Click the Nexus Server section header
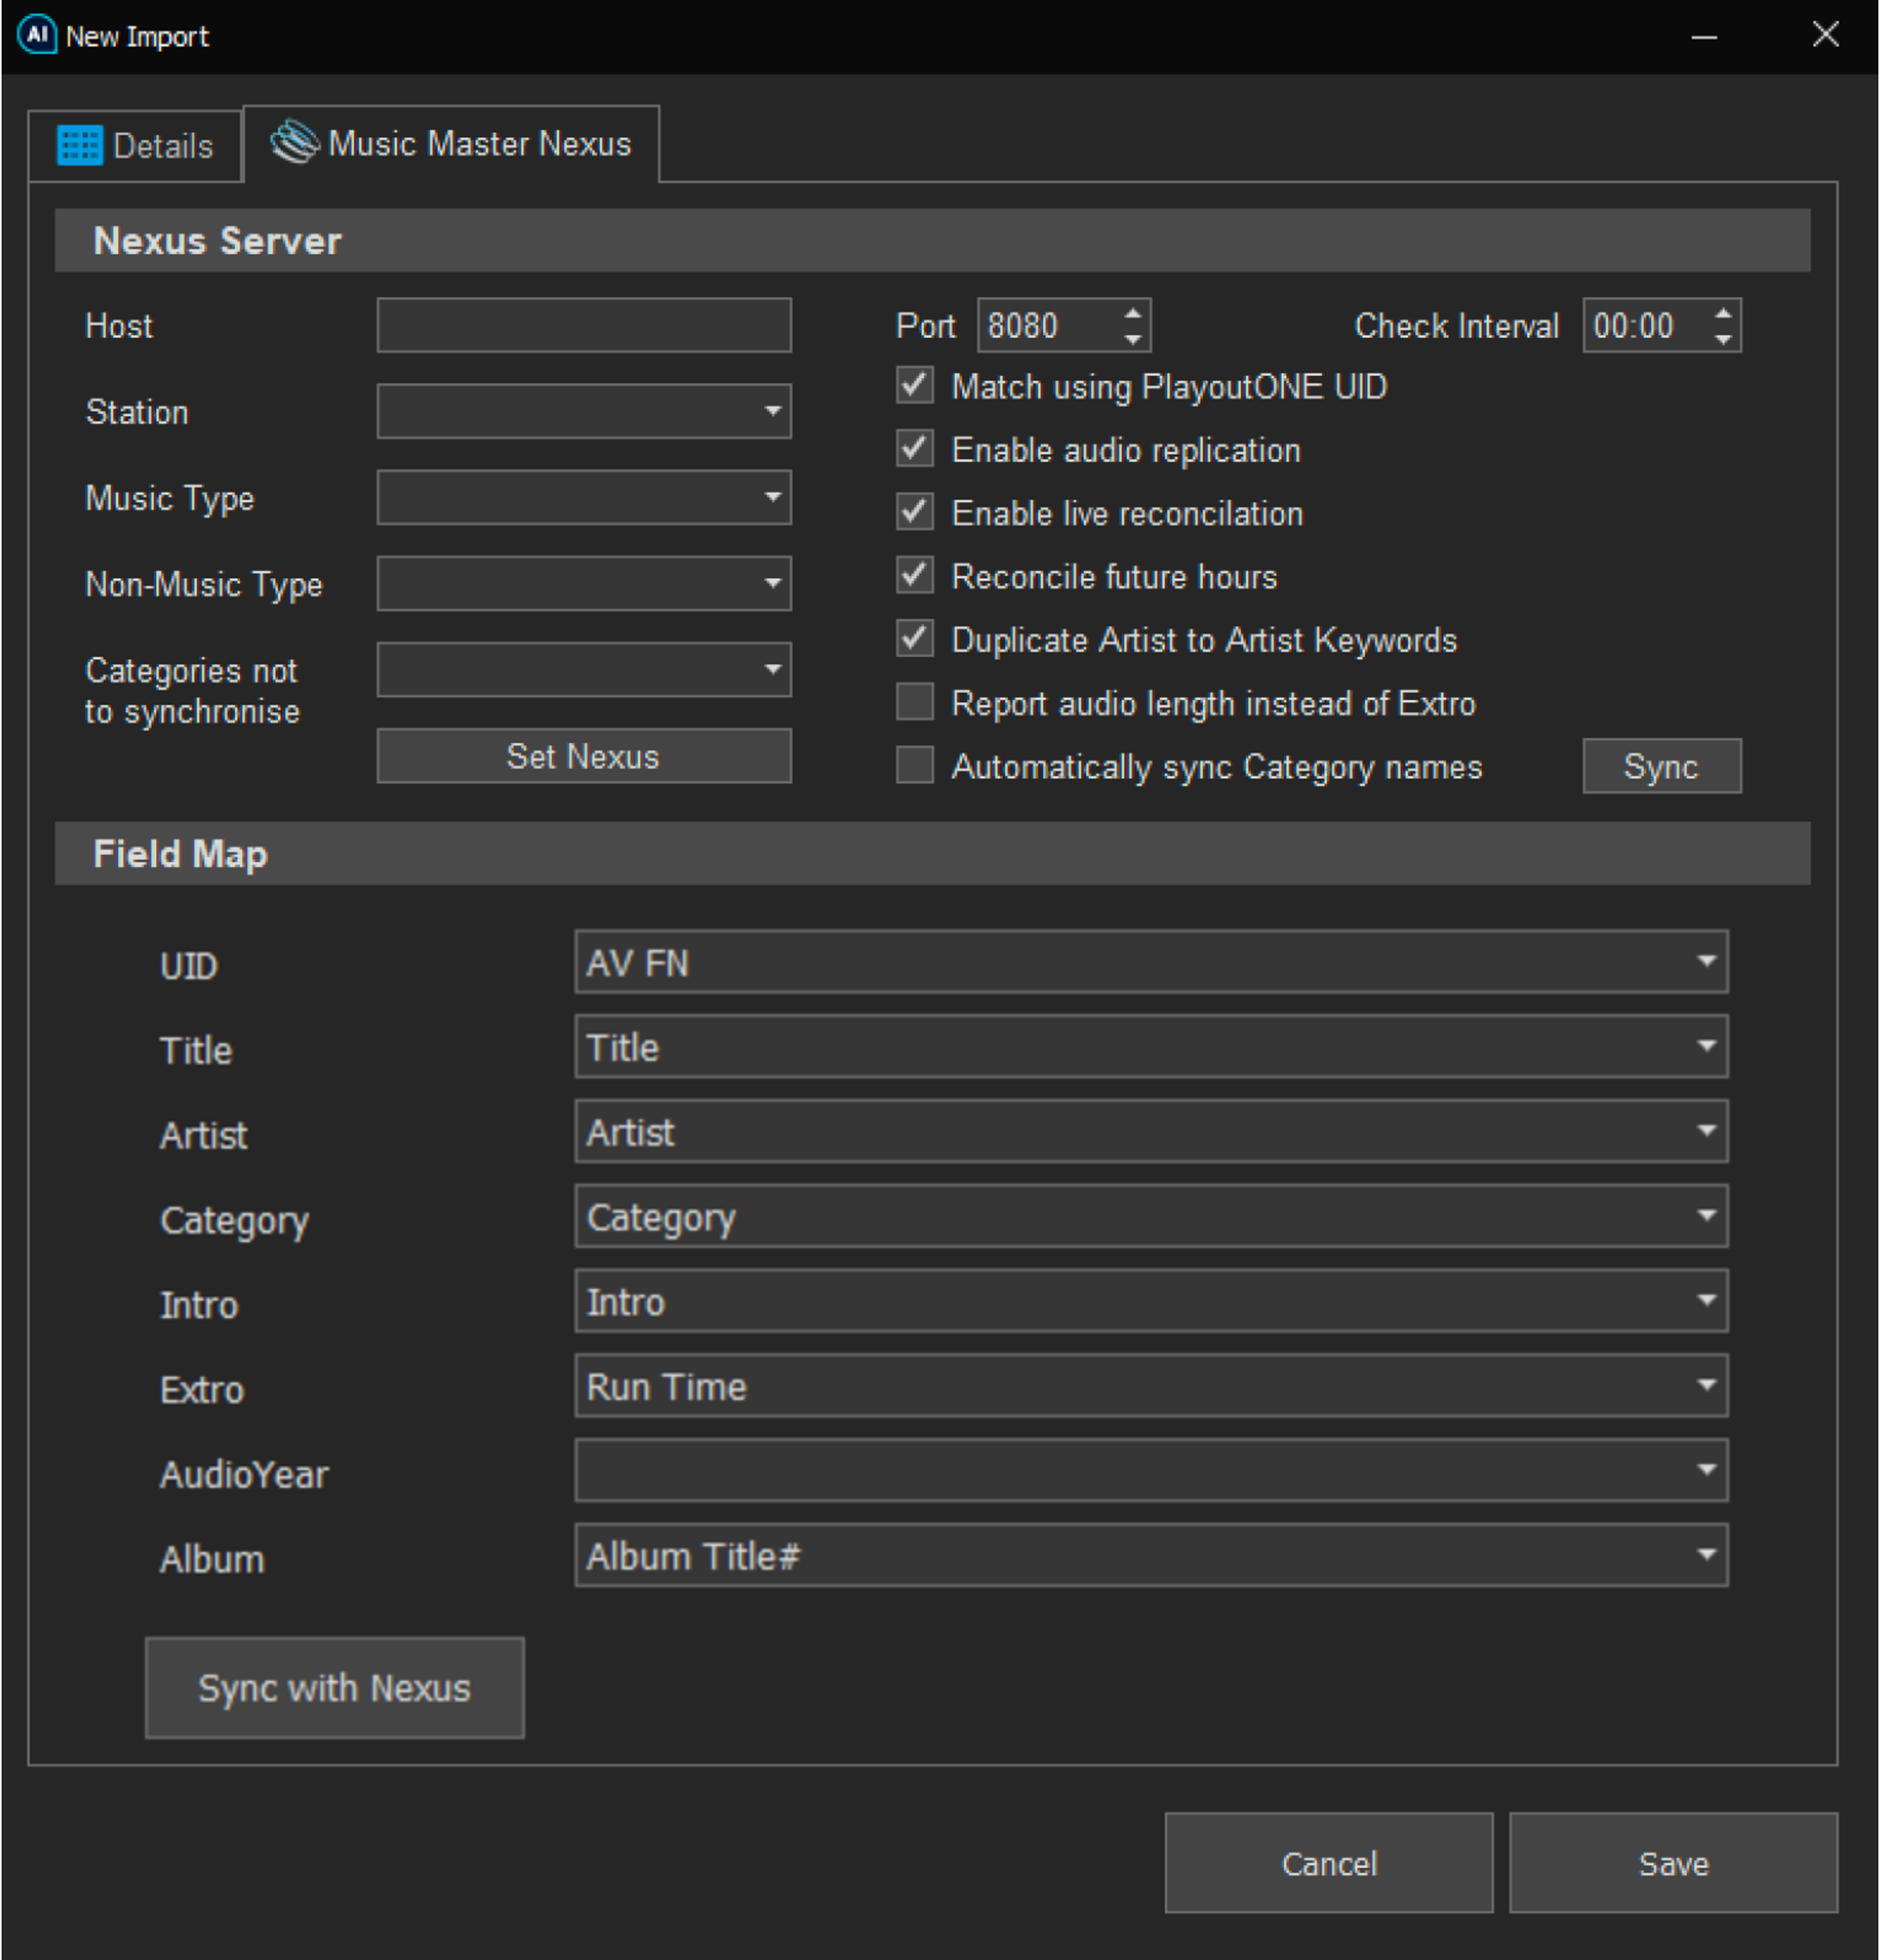This screenshot has width=1880, height=1960. [x=932, y=240]
